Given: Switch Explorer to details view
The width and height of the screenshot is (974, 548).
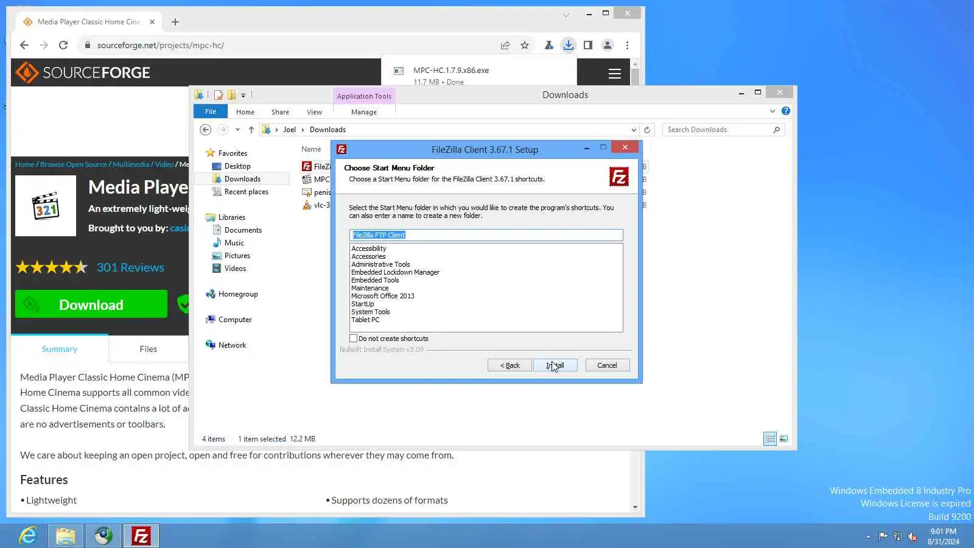Looking at the screenshot, I should [x=770, y=438].
